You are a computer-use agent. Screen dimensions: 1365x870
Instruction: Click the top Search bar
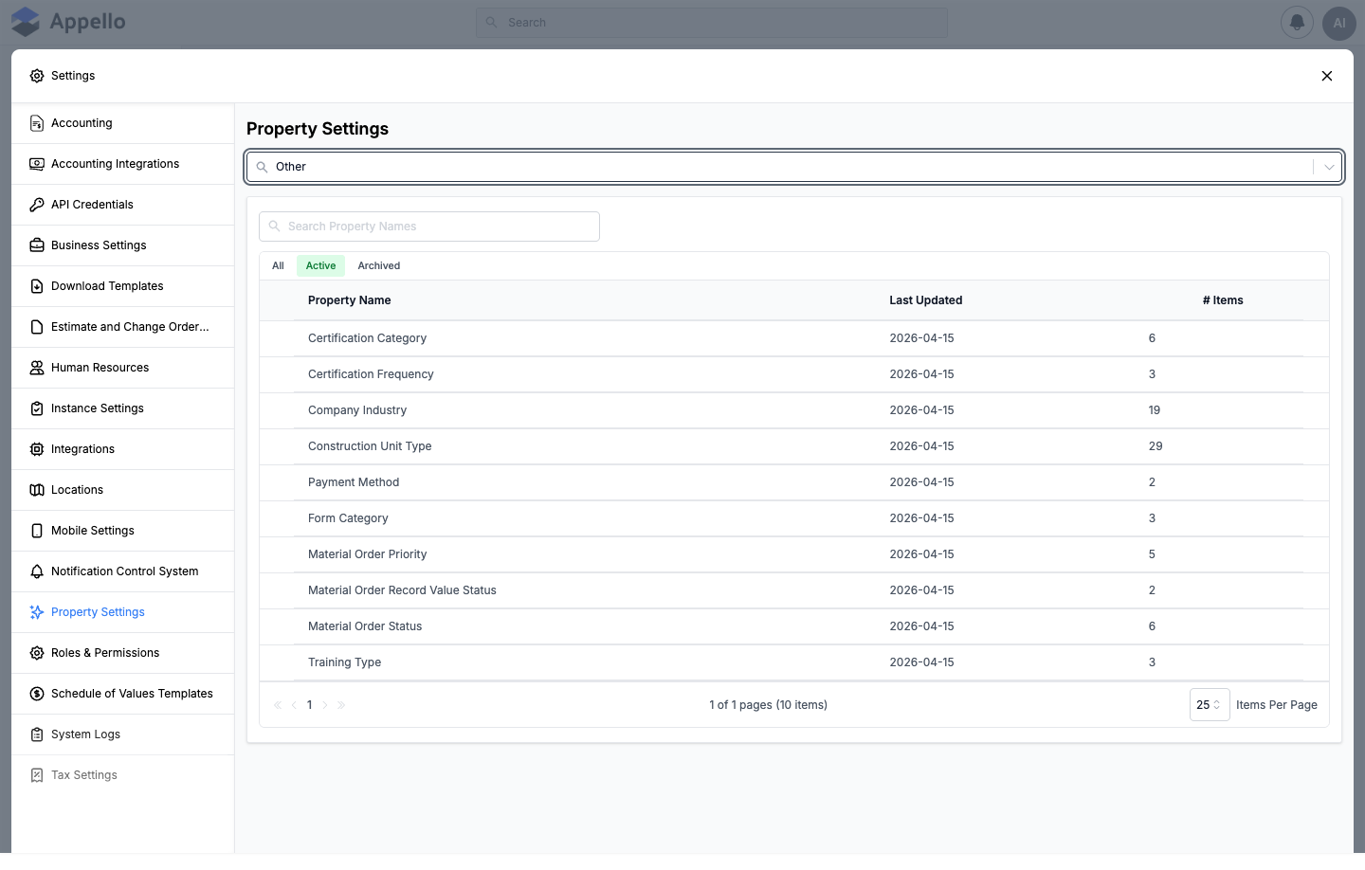tap(712, 23)
